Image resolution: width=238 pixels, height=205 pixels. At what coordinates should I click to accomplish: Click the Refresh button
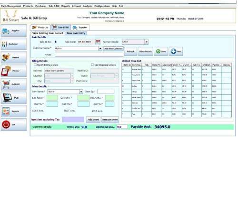[130, 51]
